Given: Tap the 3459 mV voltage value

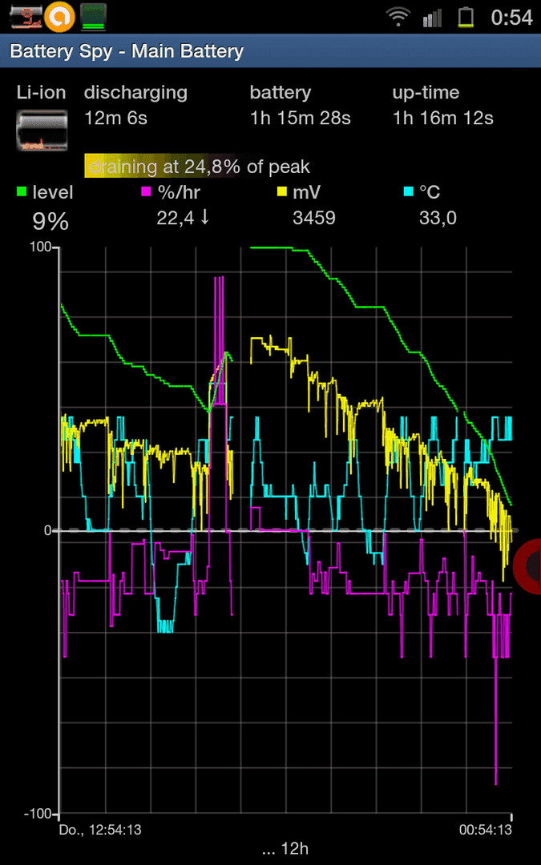Looking at the screenshot, I should click(314, 218).
